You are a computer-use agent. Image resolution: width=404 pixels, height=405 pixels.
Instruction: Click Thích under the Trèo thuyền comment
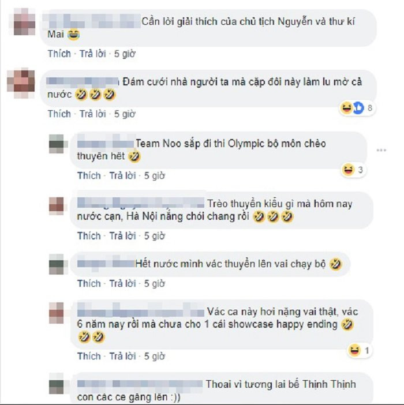click(x=89, y=236)
